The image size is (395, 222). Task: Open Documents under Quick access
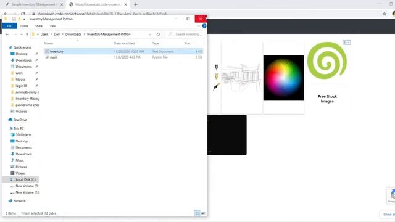click(23, 67)
